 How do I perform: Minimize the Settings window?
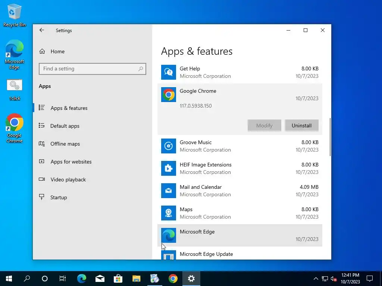pyautogui.click(x=288, y=30)
